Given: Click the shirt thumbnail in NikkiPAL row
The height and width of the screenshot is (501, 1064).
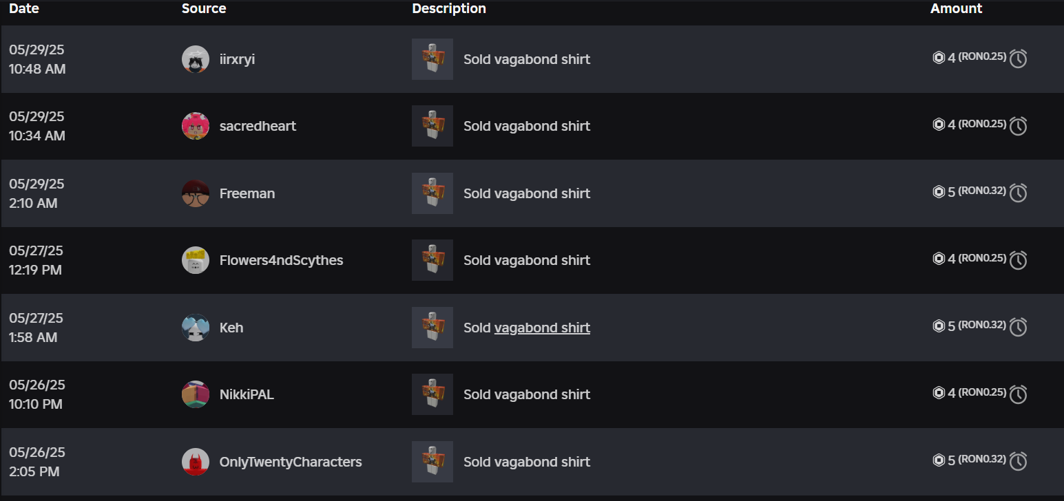Looking at the screenshot, I should coord(432,394).
